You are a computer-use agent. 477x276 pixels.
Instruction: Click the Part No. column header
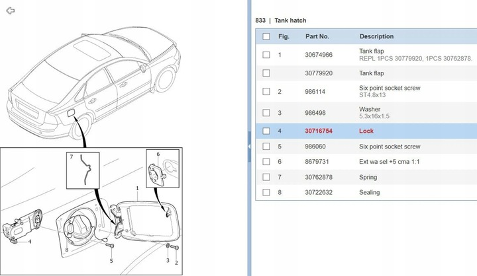pos(317,36)
